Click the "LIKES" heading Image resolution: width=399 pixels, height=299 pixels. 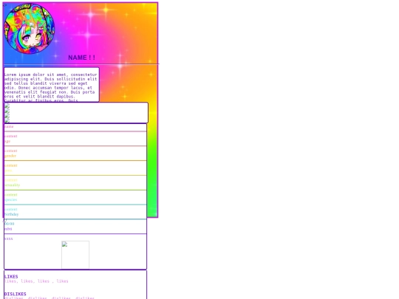coord(11,277)
